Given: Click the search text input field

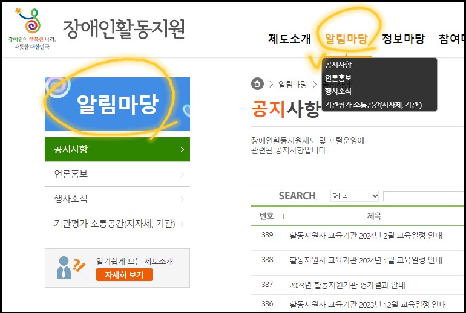Looking at the screenshot, I should (424, 196).
